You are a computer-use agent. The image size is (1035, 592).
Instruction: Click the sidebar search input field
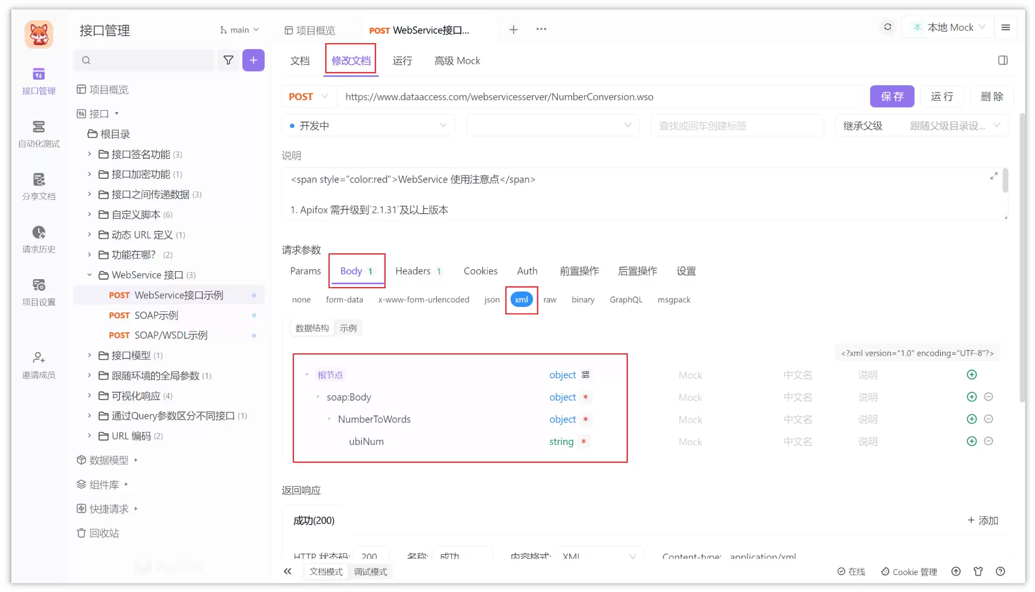[145, 60]
